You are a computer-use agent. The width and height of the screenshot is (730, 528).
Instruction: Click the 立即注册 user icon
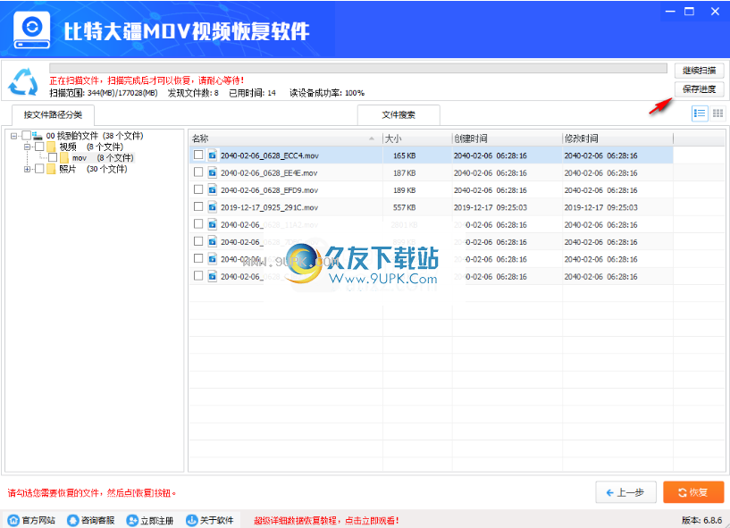click(132, 520)
